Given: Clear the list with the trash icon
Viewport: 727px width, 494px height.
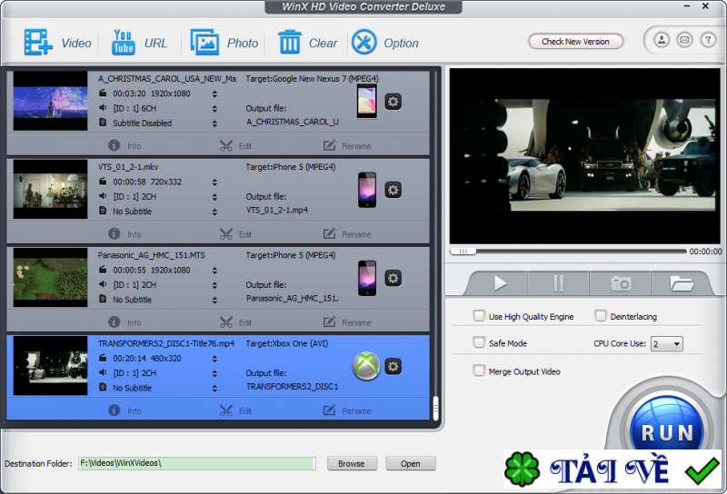Looking at the screenshot, I should (x=290, y=42).
